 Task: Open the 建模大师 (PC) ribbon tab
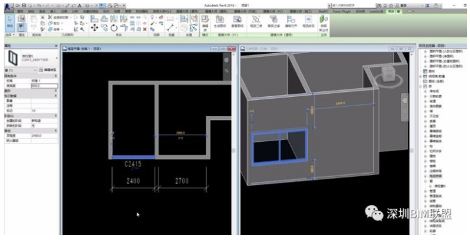273,11
